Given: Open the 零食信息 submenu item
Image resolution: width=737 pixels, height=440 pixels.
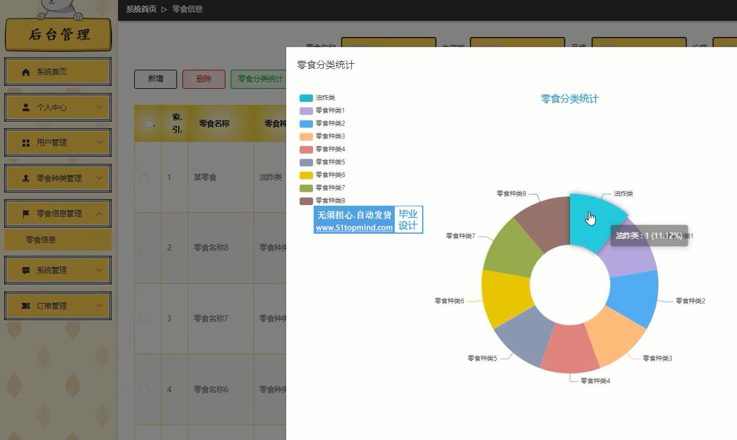Looking at the screenshot, I should pyautogui.click(x=41, y=240).
